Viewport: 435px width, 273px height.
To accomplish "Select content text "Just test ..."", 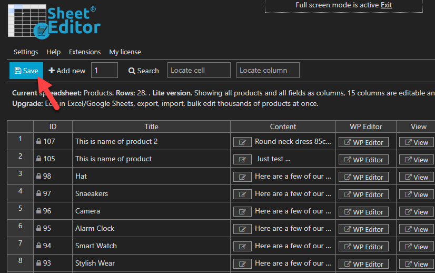I will pos(273,159).
